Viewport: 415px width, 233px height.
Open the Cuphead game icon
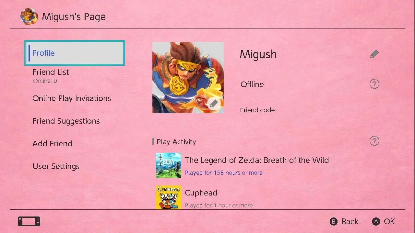tap(168, 197)
